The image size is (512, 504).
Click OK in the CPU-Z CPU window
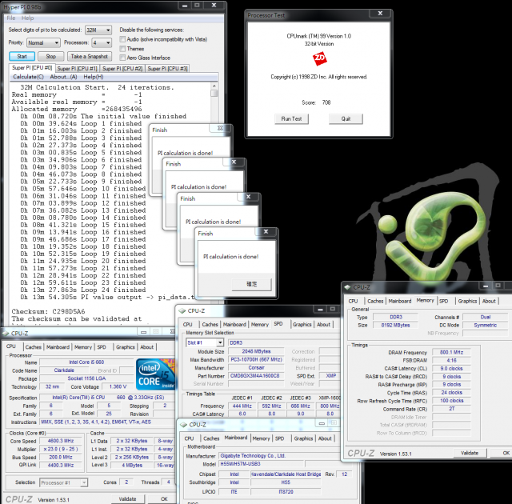tap(164, 499)
